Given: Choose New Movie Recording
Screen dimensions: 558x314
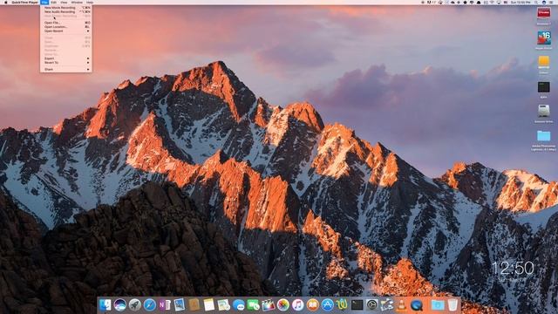Looking at the screenshot, I should tap(66, 8).
